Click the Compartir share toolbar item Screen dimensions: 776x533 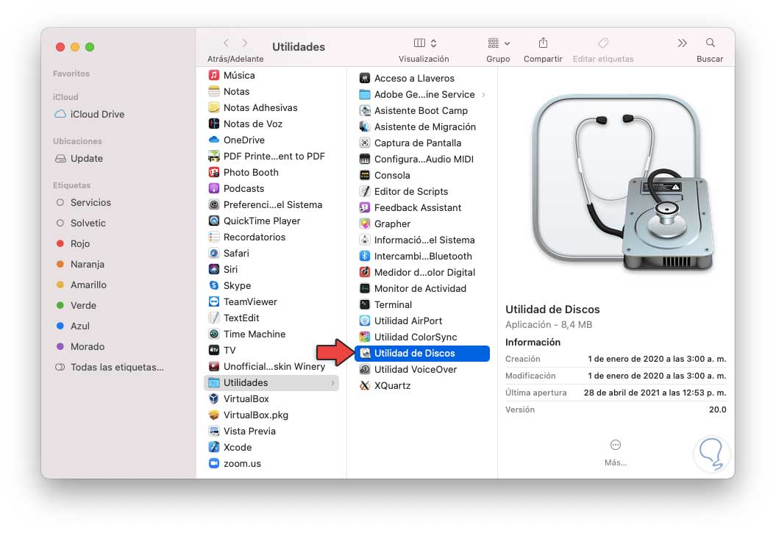pos(543,44)
